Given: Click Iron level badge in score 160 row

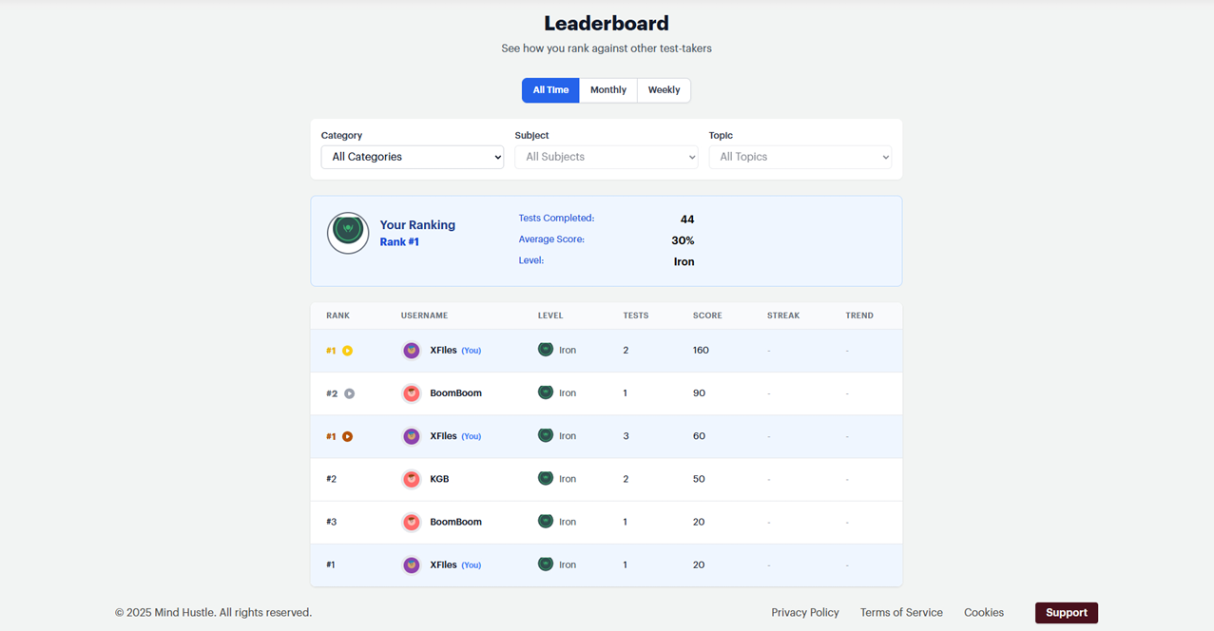Looking at the screenshot, I should [x=546, y=350].
